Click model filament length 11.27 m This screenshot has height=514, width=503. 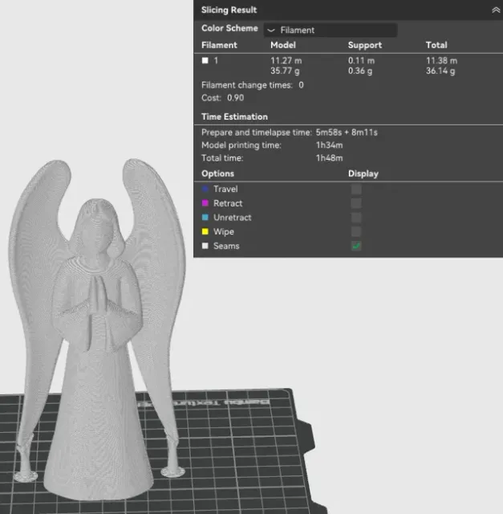point(286,61)
